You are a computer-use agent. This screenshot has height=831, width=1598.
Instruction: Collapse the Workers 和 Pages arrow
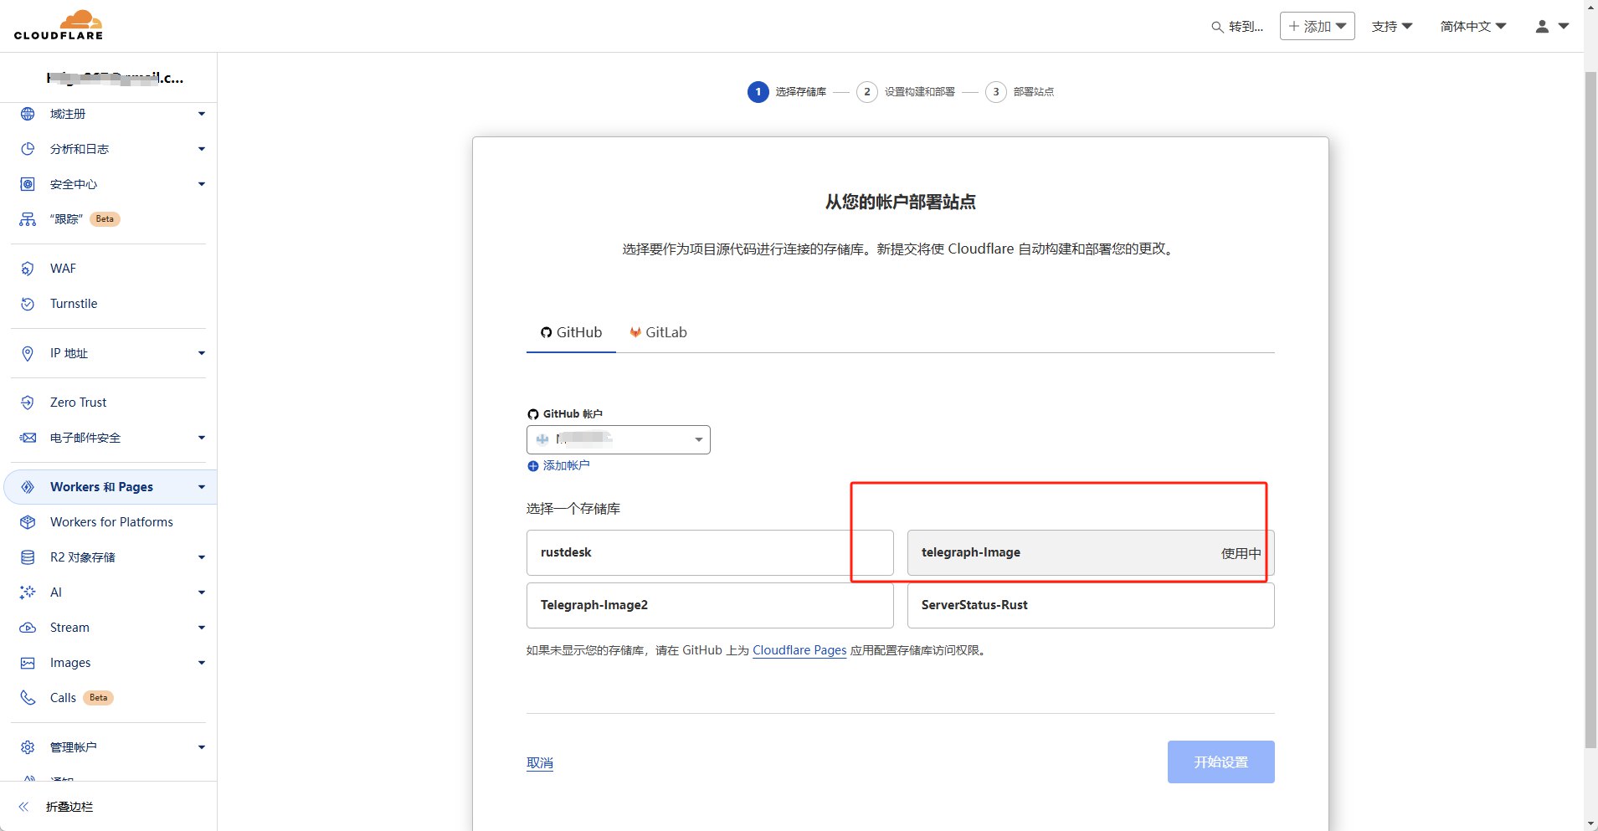pos(202,487)
